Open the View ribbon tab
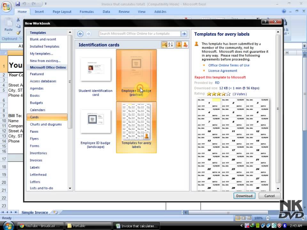 coord(142,11)
